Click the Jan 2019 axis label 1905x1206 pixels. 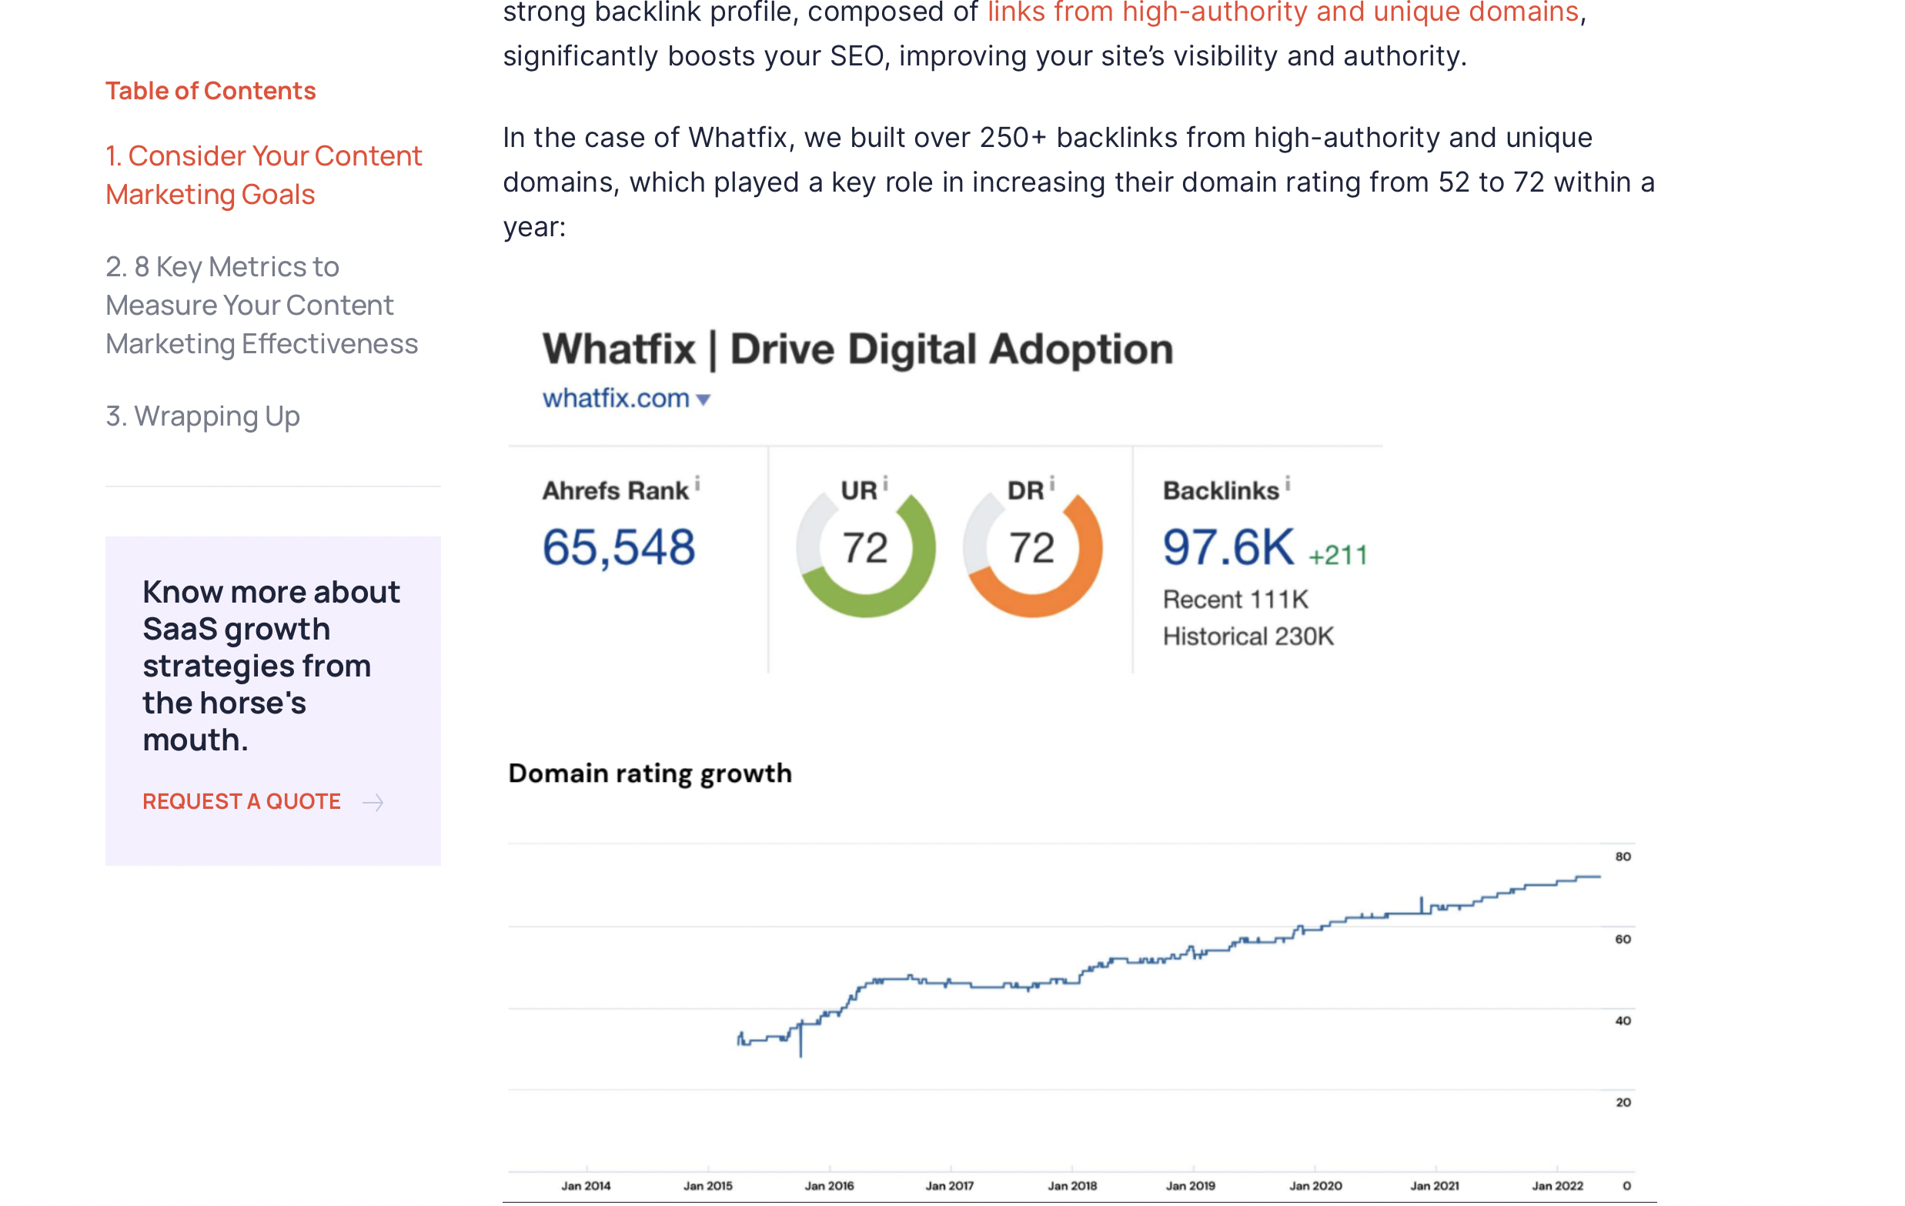pos(1191,1184)
